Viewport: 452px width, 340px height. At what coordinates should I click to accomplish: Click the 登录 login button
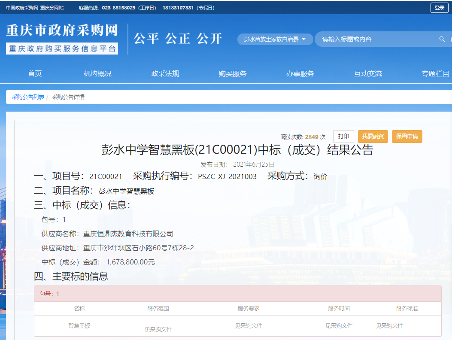coord(439,8)
